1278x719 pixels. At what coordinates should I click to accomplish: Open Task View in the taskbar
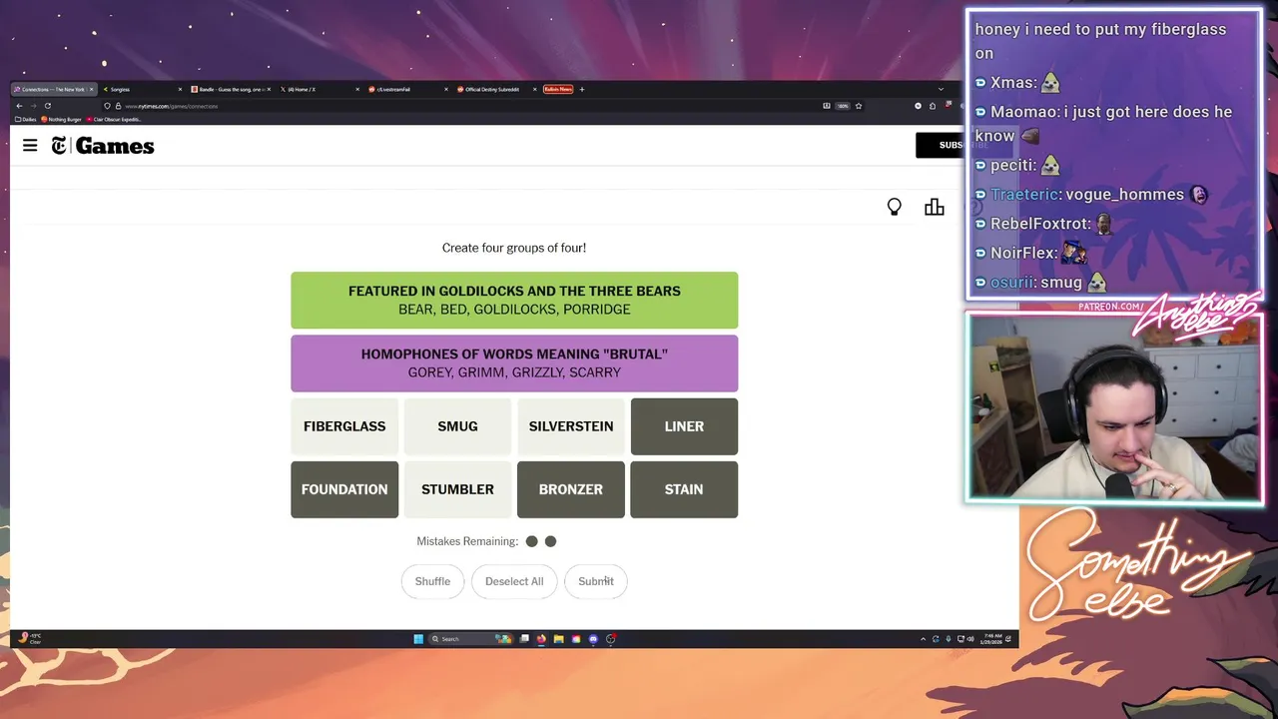pos(524,639)
